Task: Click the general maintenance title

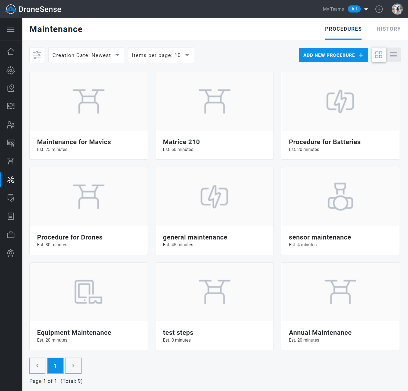Action: tap(195, 237)
